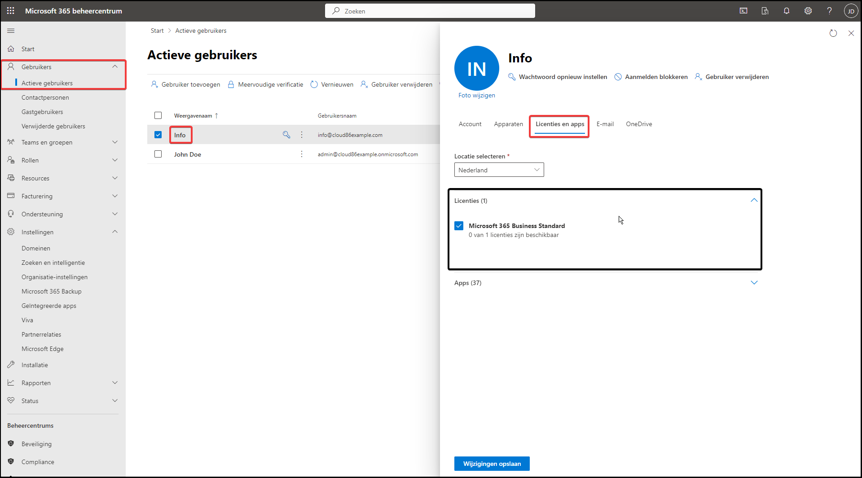The image size is (862, 478).
Task: Uncheck the Info user row checkbox
Action: 158,135
